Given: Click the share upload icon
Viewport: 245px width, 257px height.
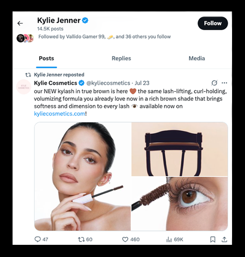Looking at the screenshot, I should 224,239.
